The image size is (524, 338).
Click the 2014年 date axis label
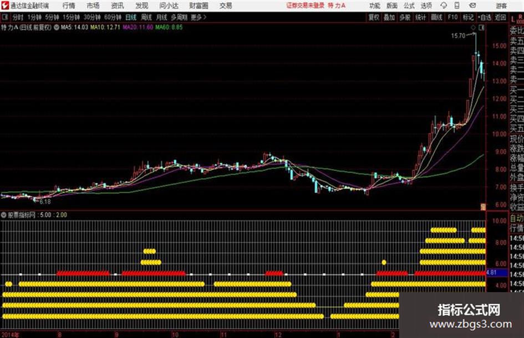point(11,334)
